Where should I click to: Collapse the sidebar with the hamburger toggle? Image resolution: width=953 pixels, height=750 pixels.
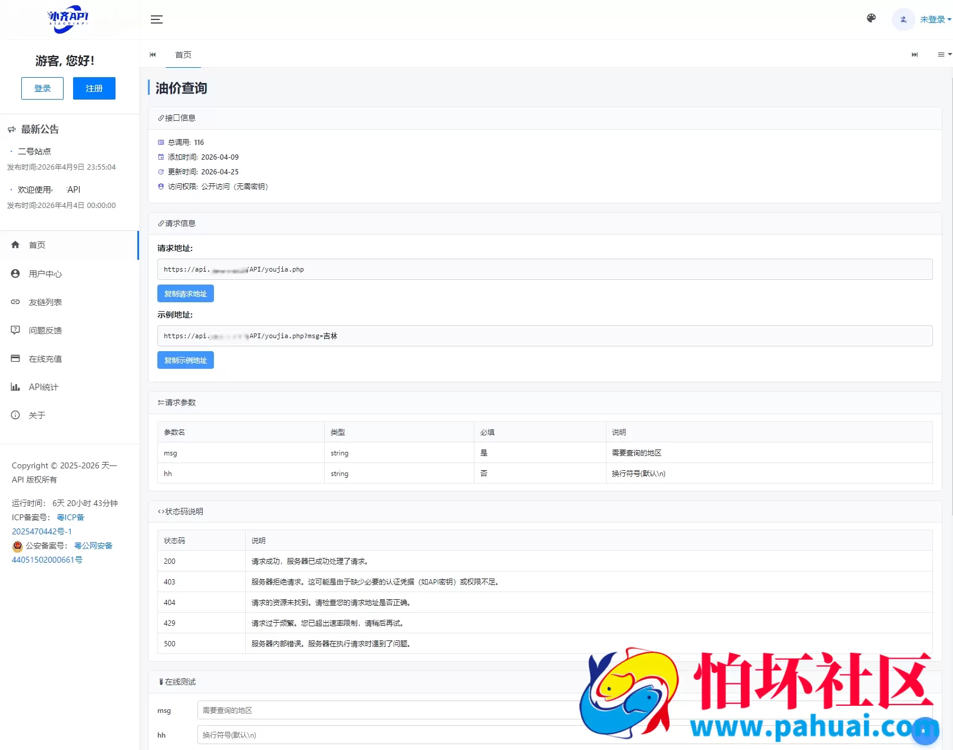tap(157, 19)
